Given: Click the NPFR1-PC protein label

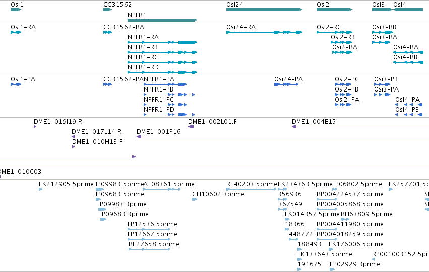Looking at the screenshot, I should [x=159, y=100].
